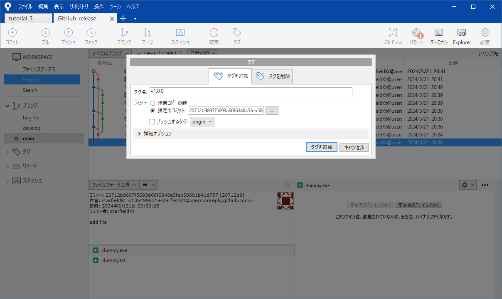The height and width of the screenshot is (299, 502).
Task: Open the list view mode dropdown
Action: pos(148,185)
